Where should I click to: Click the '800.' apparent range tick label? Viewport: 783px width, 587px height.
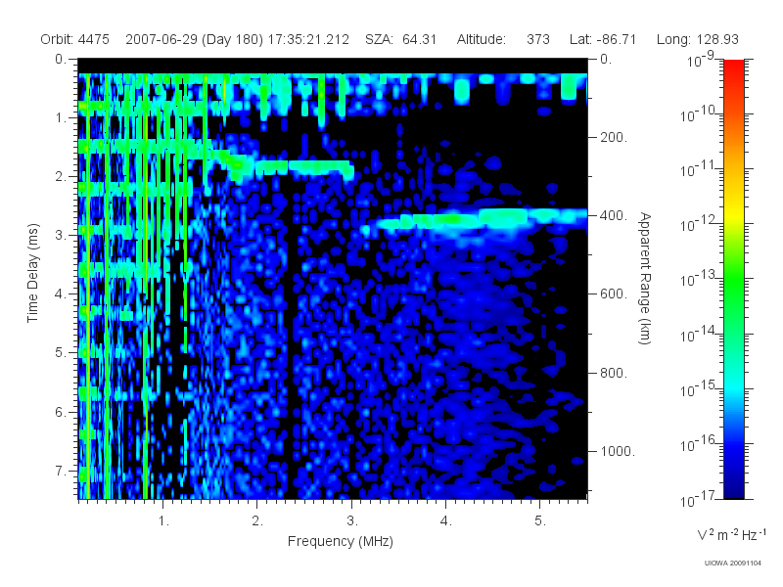click(614, 373)
